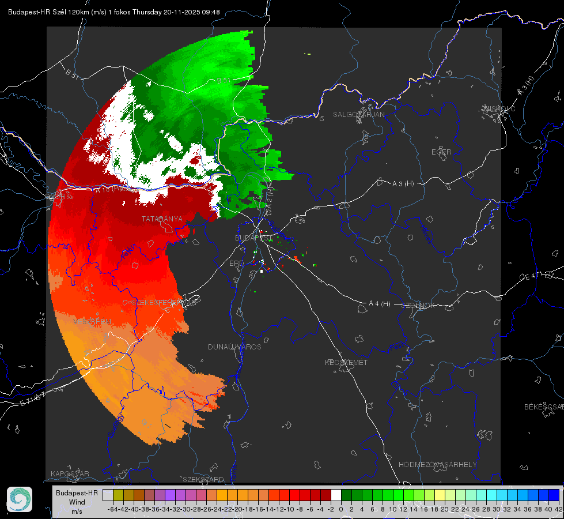Click the SZEKSZARD city label

pos(203,479)
